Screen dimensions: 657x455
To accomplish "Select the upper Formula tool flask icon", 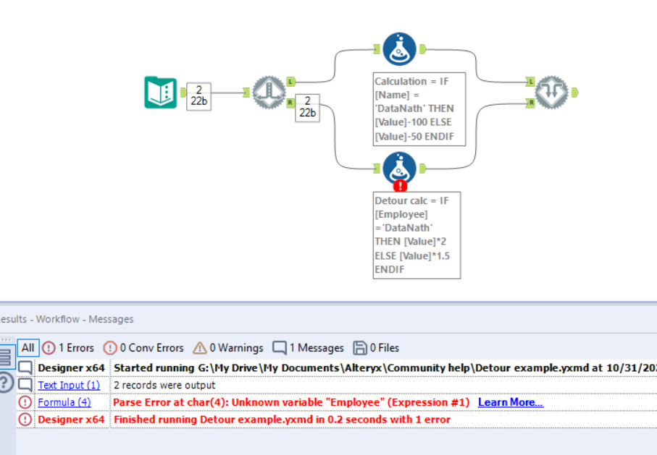I will pyautogui.click(x=399, y=48).
